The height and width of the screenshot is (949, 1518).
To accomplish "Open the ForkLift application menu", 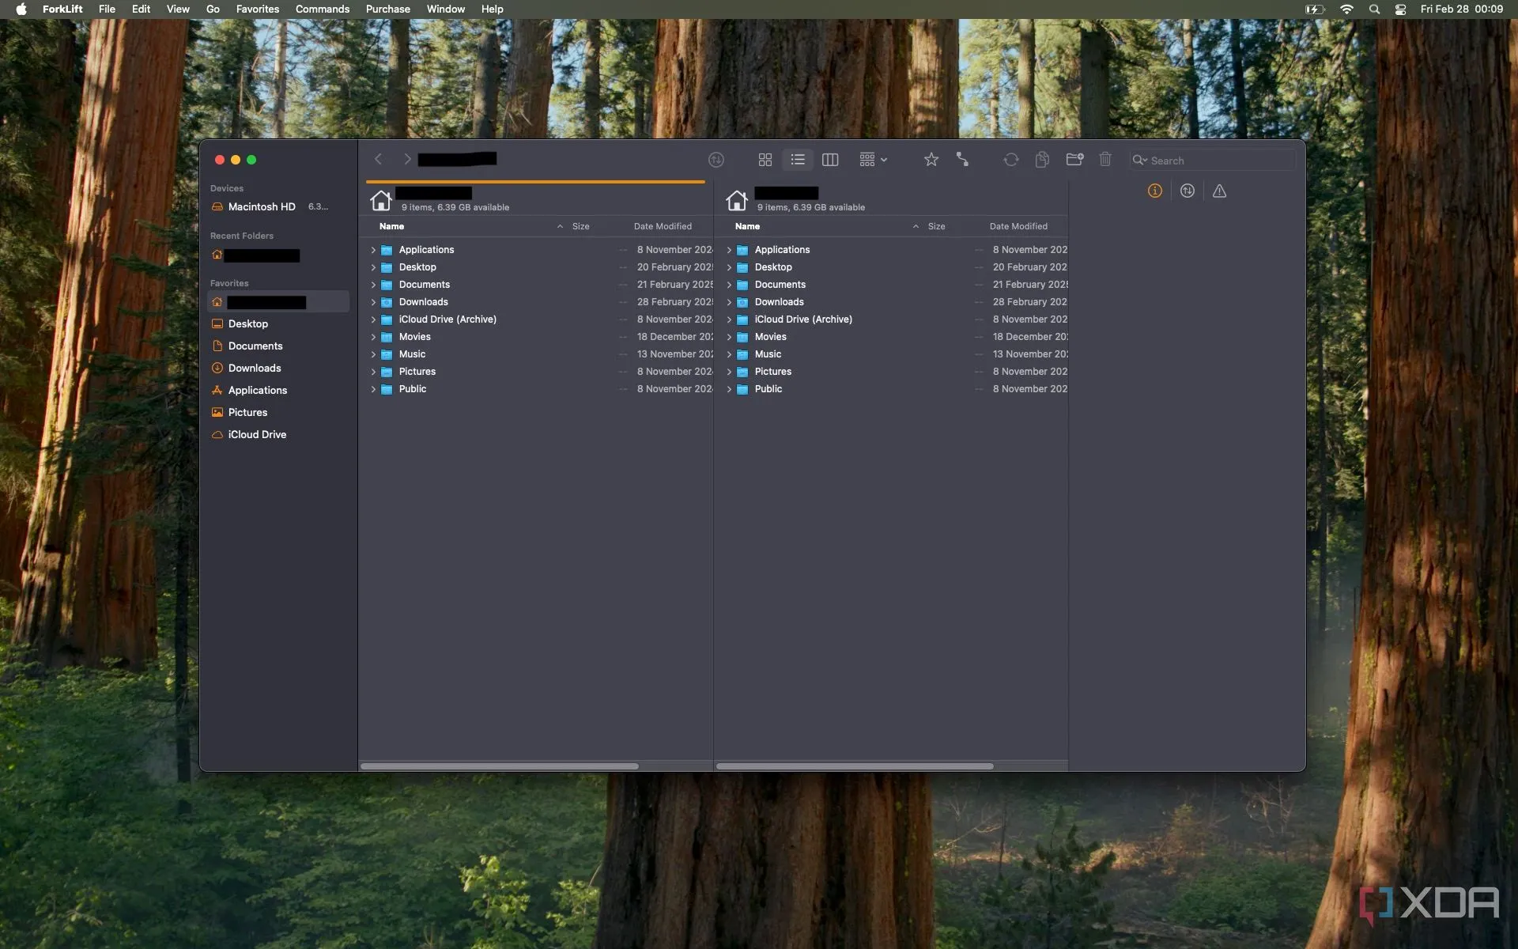I will click(62, 9).
